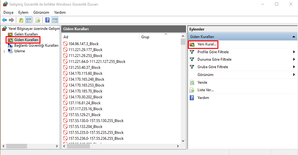
Task: Click Liste Ver... export action
Action: [x=205, y=90]
